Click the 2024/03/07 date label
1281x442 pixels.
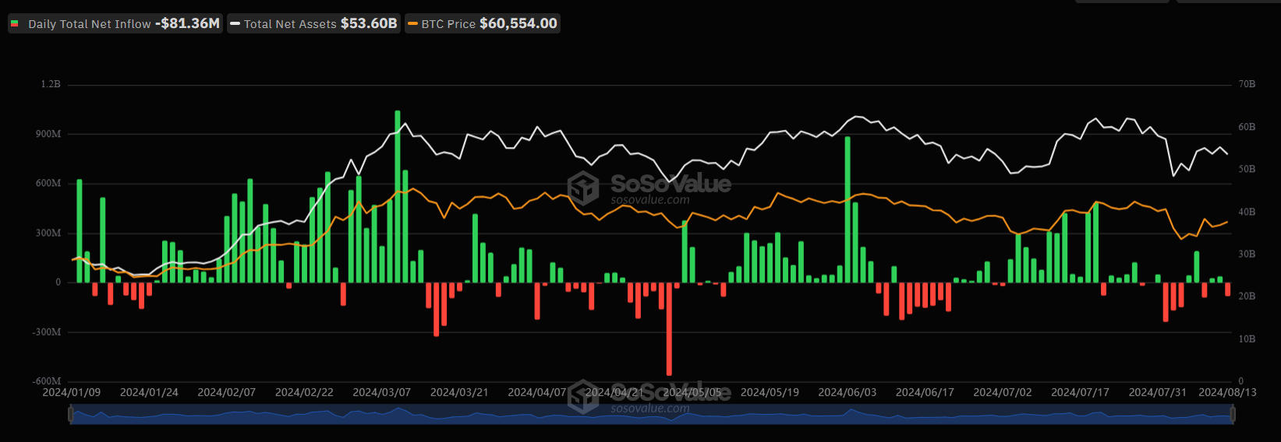(381, 392)
